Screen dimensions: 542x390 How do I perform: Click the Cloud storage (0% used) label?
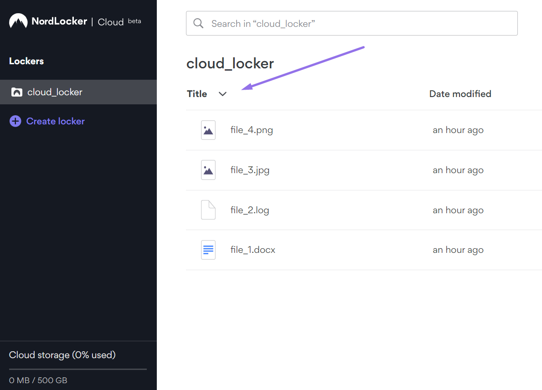(x=62, y=355)
